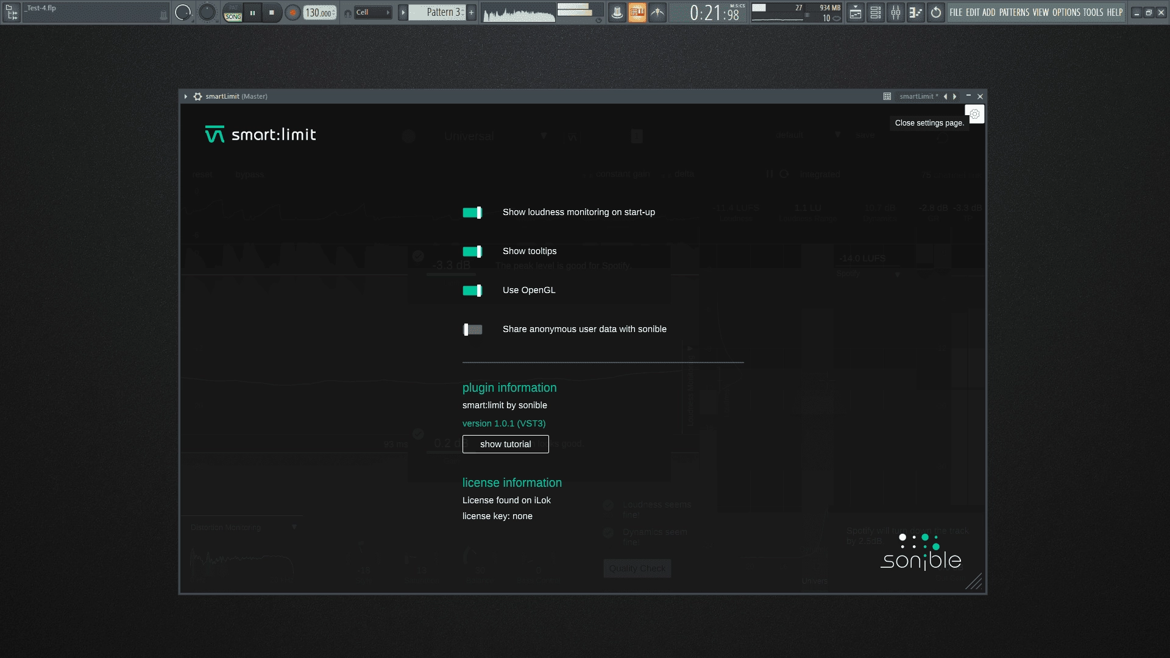The width and height of the screenshot is (1170, 658).
Task: Click the 934 MB CPU/memory panel
Action: (x=796, y=12)
